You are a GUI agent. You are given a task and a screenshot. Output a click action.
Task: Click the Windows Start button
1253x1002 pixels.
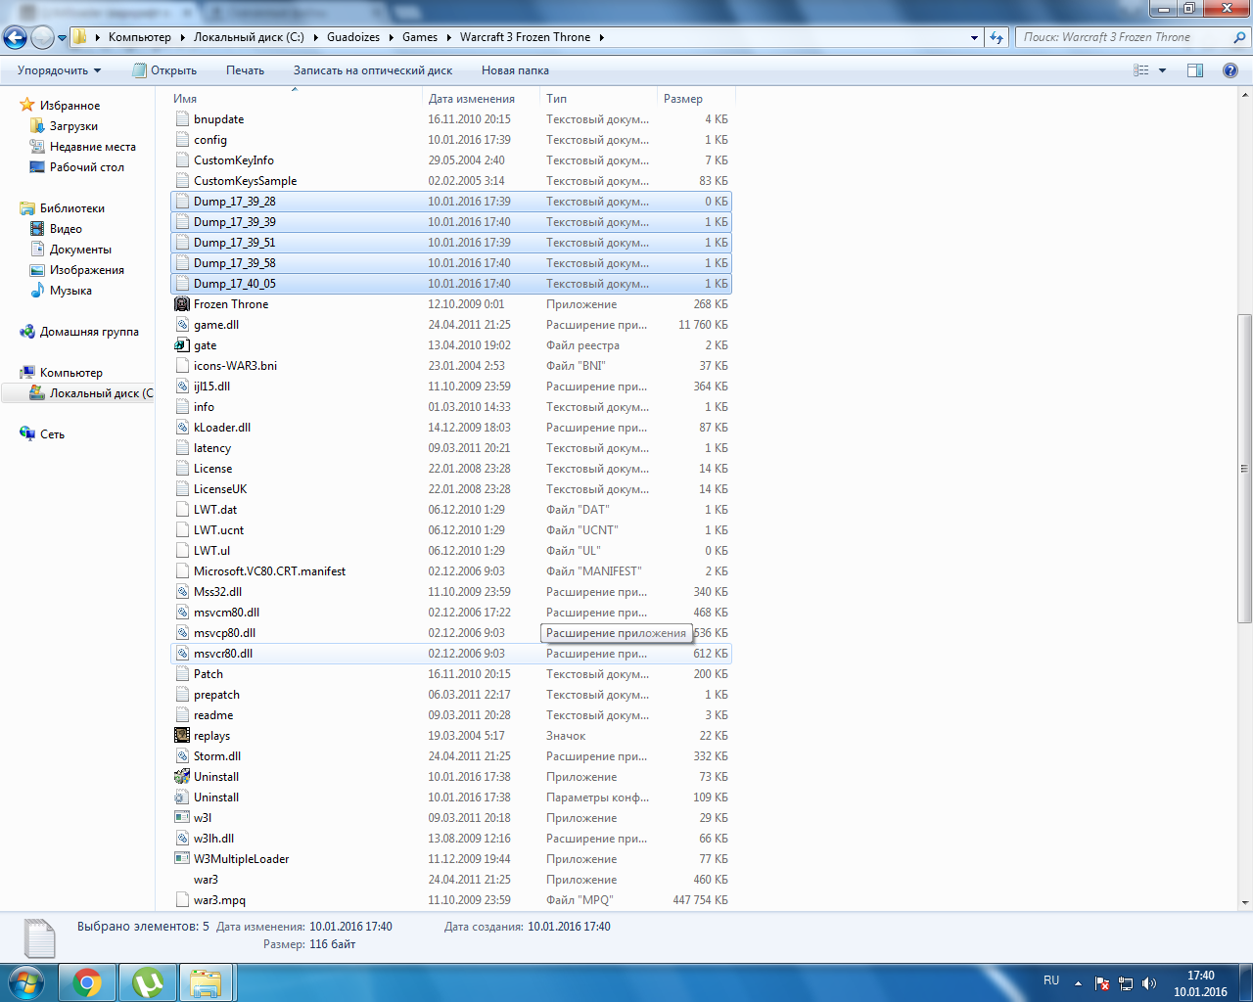(26, 982)
